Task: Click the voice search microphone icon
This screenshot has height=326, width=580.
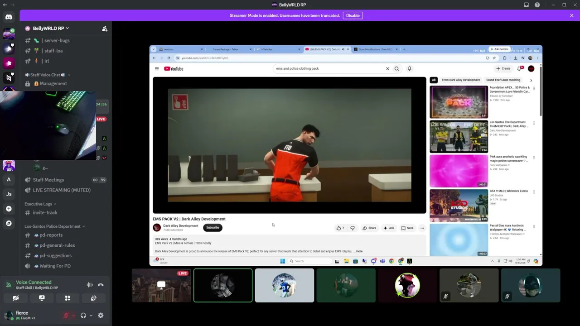Action: click(409, 69)
